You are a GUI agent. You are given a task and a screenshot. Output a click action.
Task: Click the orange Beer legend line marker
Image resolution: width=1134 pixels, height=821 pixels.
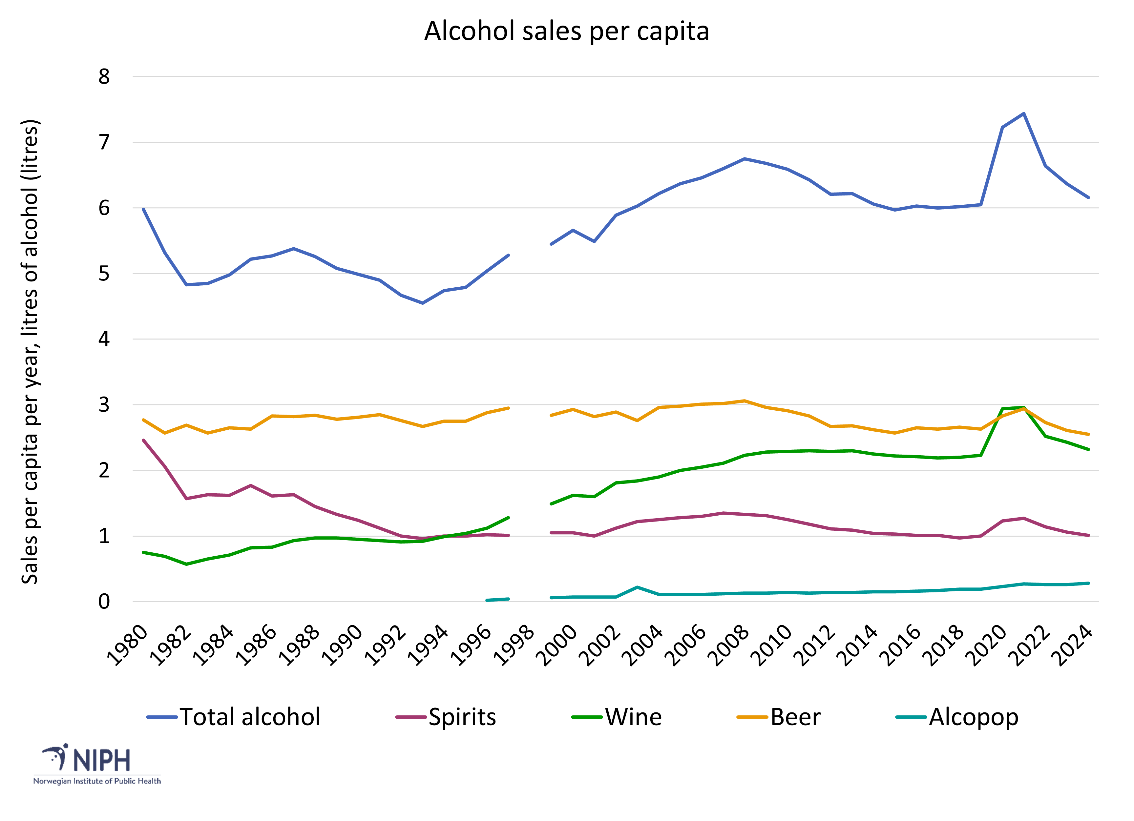point(752,717)
